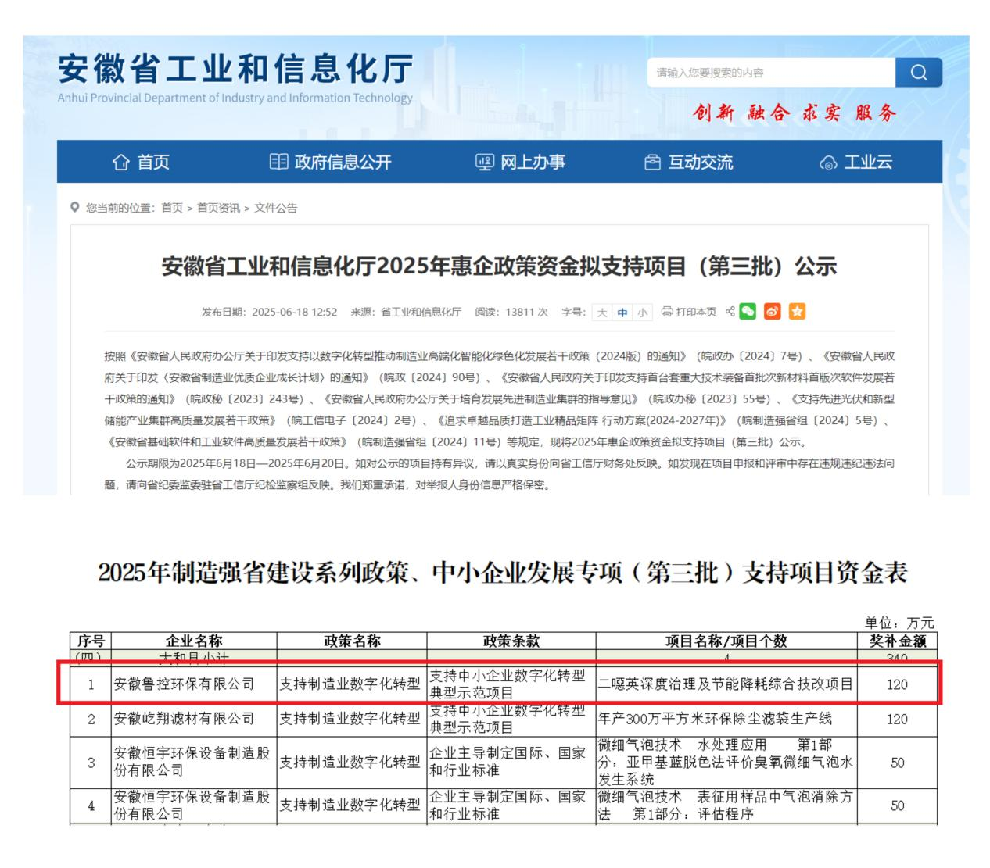This screenshot has width=990, height=868.
Task: Expand the 首页资讯 breadcrumb item
Action: (x=219, y=208)
